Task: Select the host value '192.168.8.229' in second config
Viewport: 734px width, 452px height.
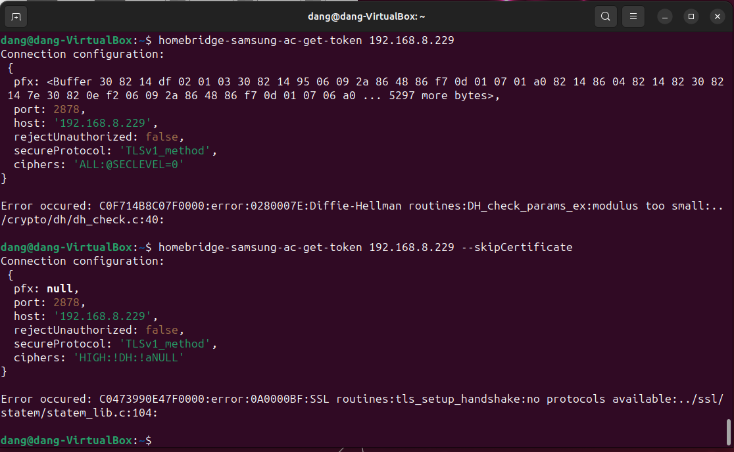Action: pyautogui.click(x=103, y=316)
